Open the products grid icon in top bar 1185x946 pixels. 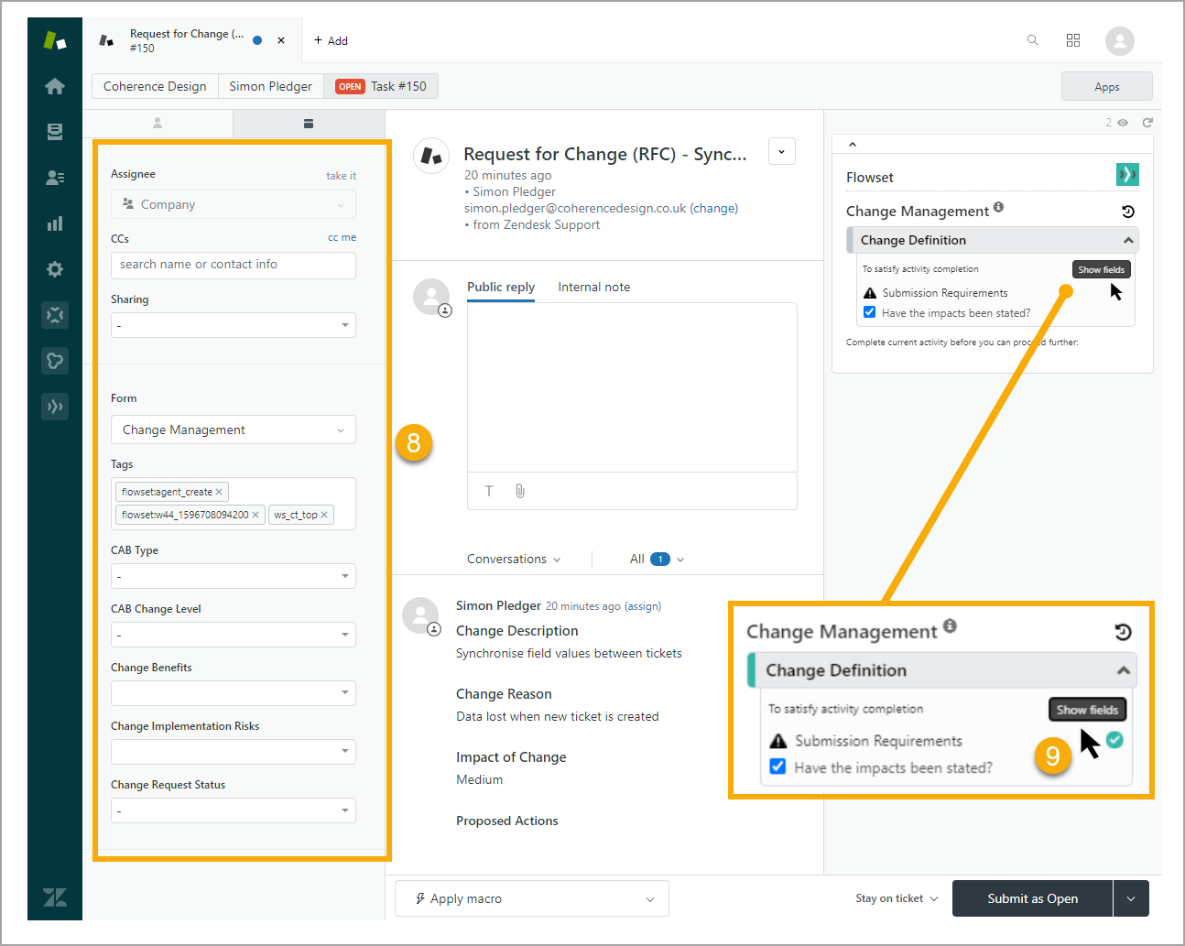point(1073,40)
